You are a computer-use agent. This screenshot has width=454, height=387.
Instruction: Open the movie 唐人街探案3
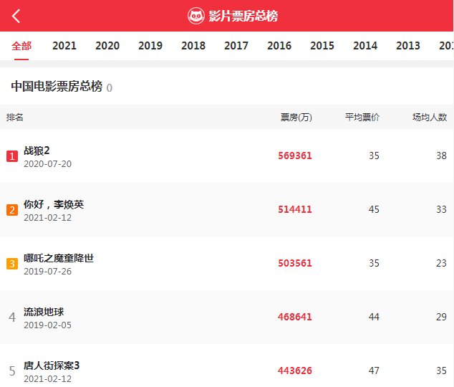tap(52, 365)
